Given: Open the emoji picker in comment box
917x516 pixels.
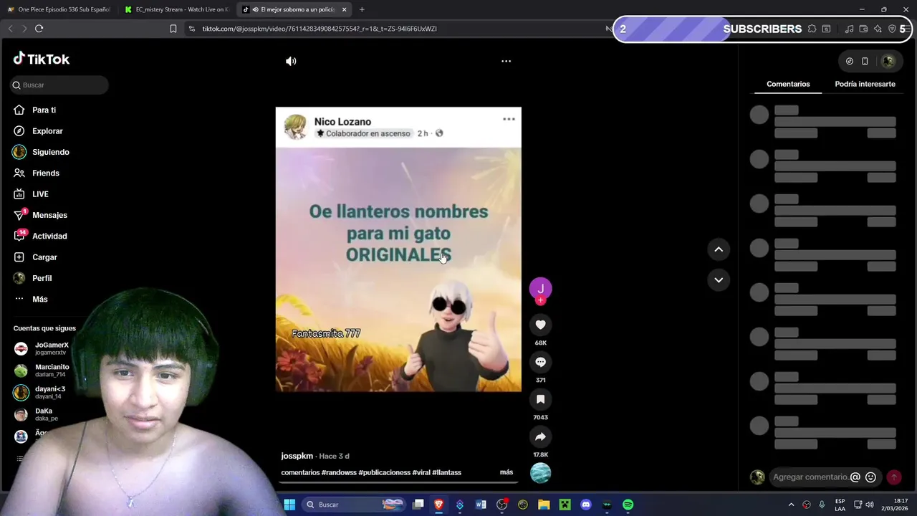Looking at the screenshot, I should (x=870, y=477).
